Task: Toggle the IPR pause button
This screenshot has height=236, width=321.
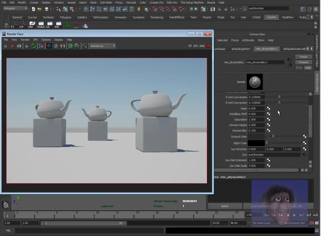Action: [190, 46]
